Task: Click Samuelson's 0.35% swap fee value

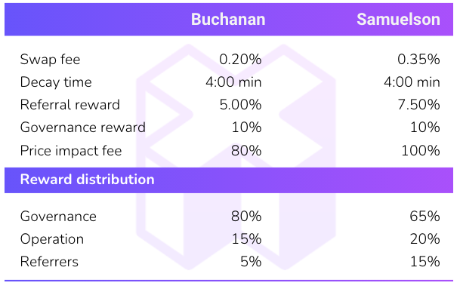Action: point(418,60)
